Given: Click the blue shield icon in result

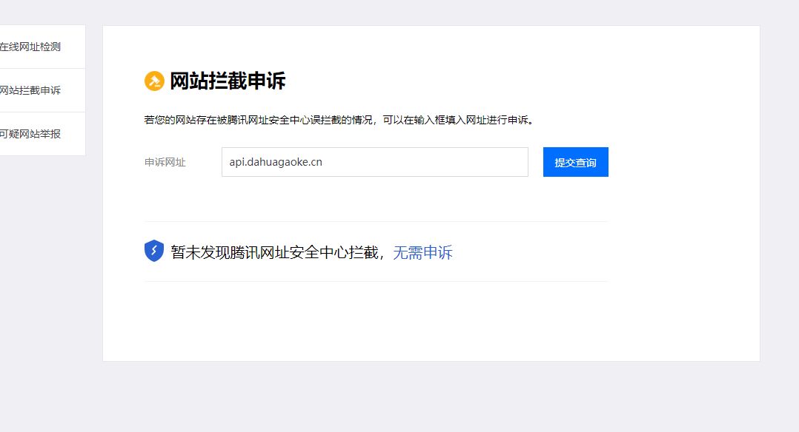Looking at the screenshot, I should pyautogui.click(x=154, y=251).
